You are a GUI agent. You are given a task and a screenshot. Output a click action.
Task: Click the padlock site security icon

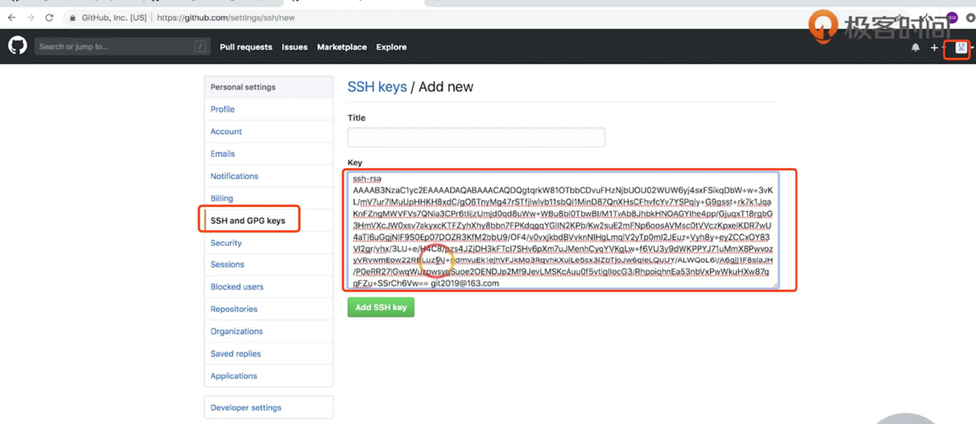click(x=73, y=18)
